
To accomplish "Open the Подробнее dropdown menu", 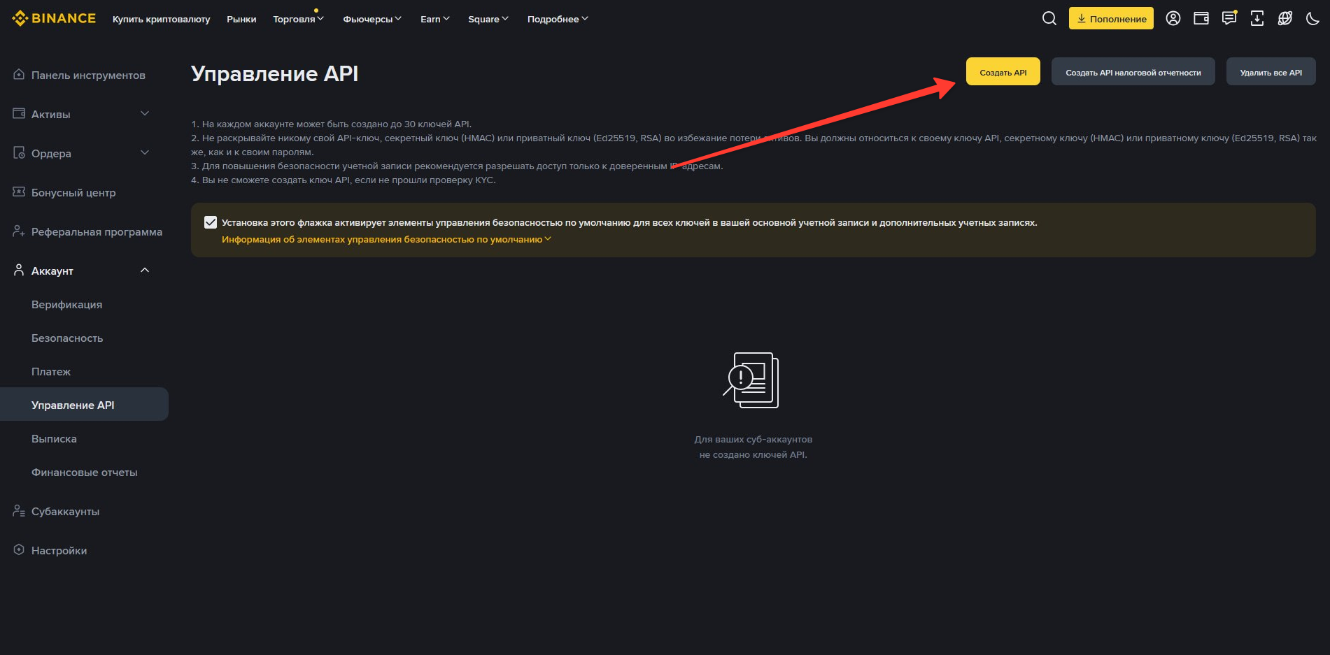I will (558, 19).
